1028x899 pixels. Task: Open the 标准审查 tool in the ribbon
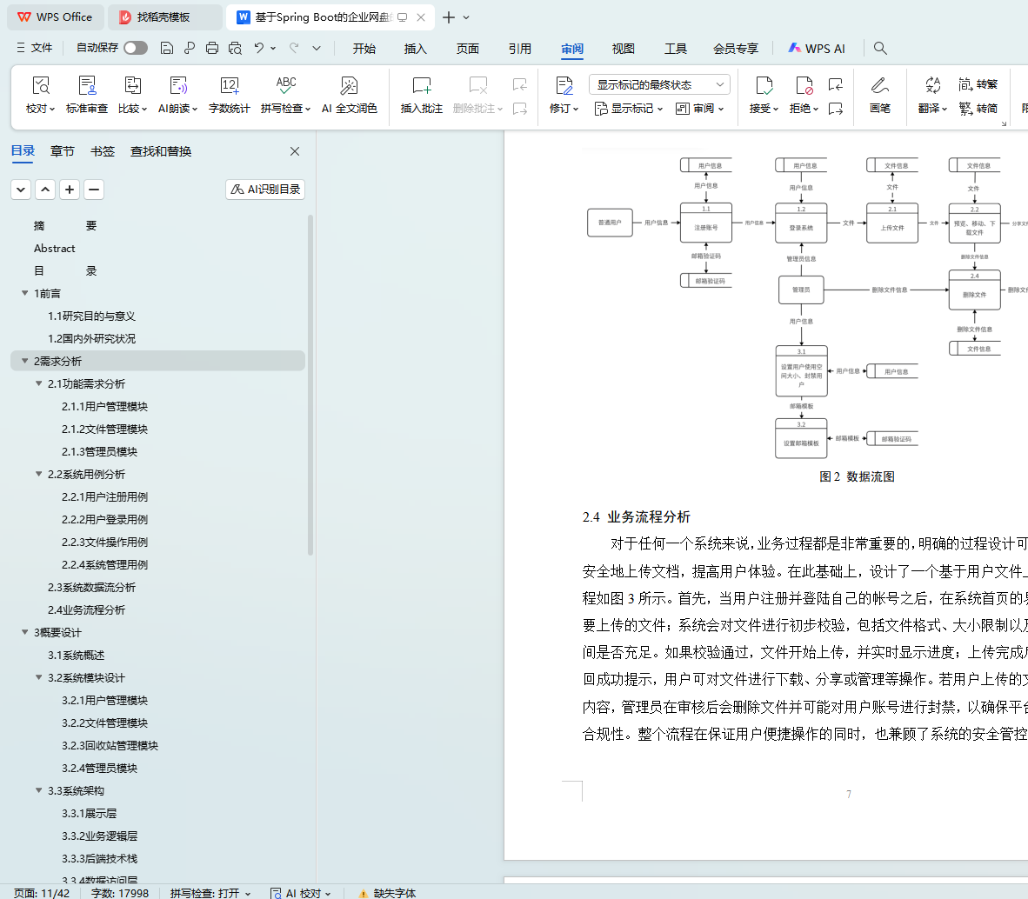point(87,86)
